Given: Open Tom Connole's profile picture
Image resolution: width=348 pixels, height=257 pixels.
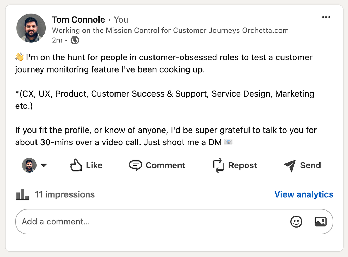Looking at the screenshot, I should click(x=31, y=28).
